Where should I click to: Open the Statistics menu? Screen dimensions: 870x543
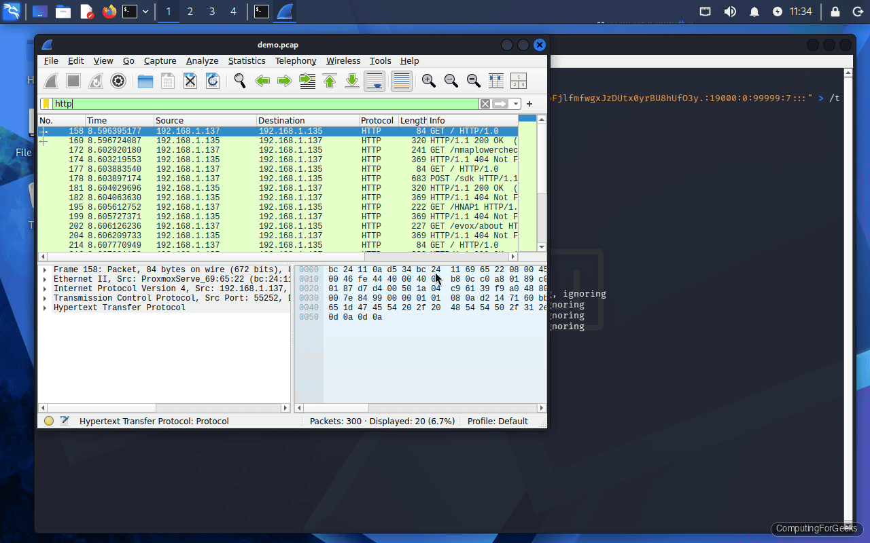(x=247, y=61)
